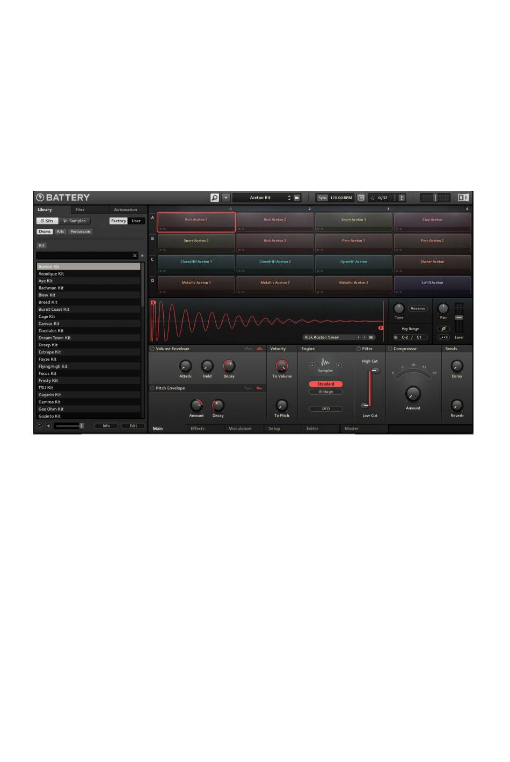Toggle the DFD mode button

326,409
